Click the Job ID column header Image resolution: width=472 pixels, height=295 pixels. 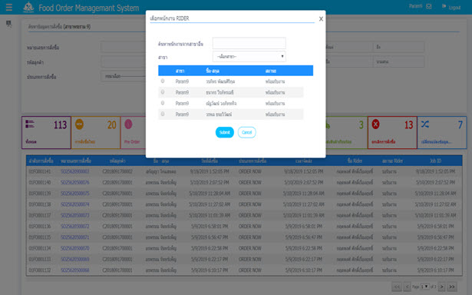[x=436, y=161]
